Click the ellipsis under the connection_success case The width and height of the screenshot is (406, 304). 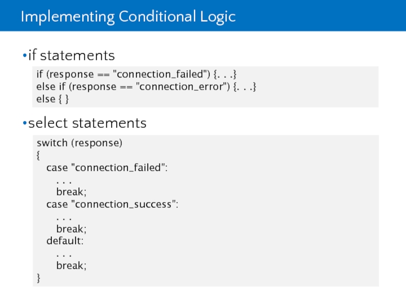tap(63, 217)
